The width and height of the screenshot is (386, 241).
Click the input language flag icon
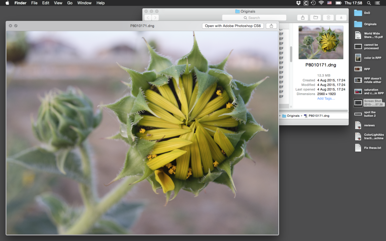pyautogui.click(x=329, y=3)
